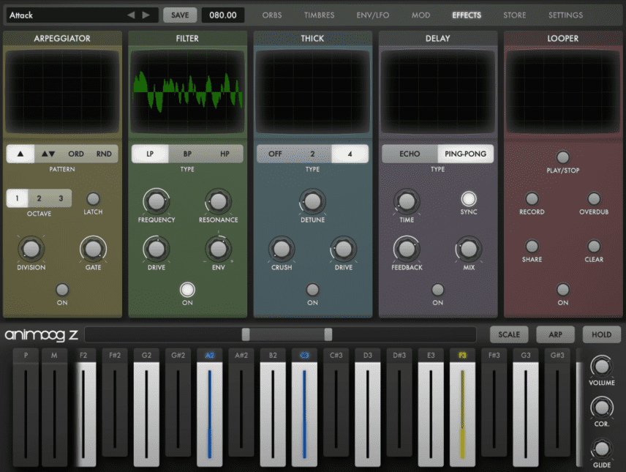Screen dimensions: 626x472
Task: Select the next preset arrow
Action: click(146, 15)
